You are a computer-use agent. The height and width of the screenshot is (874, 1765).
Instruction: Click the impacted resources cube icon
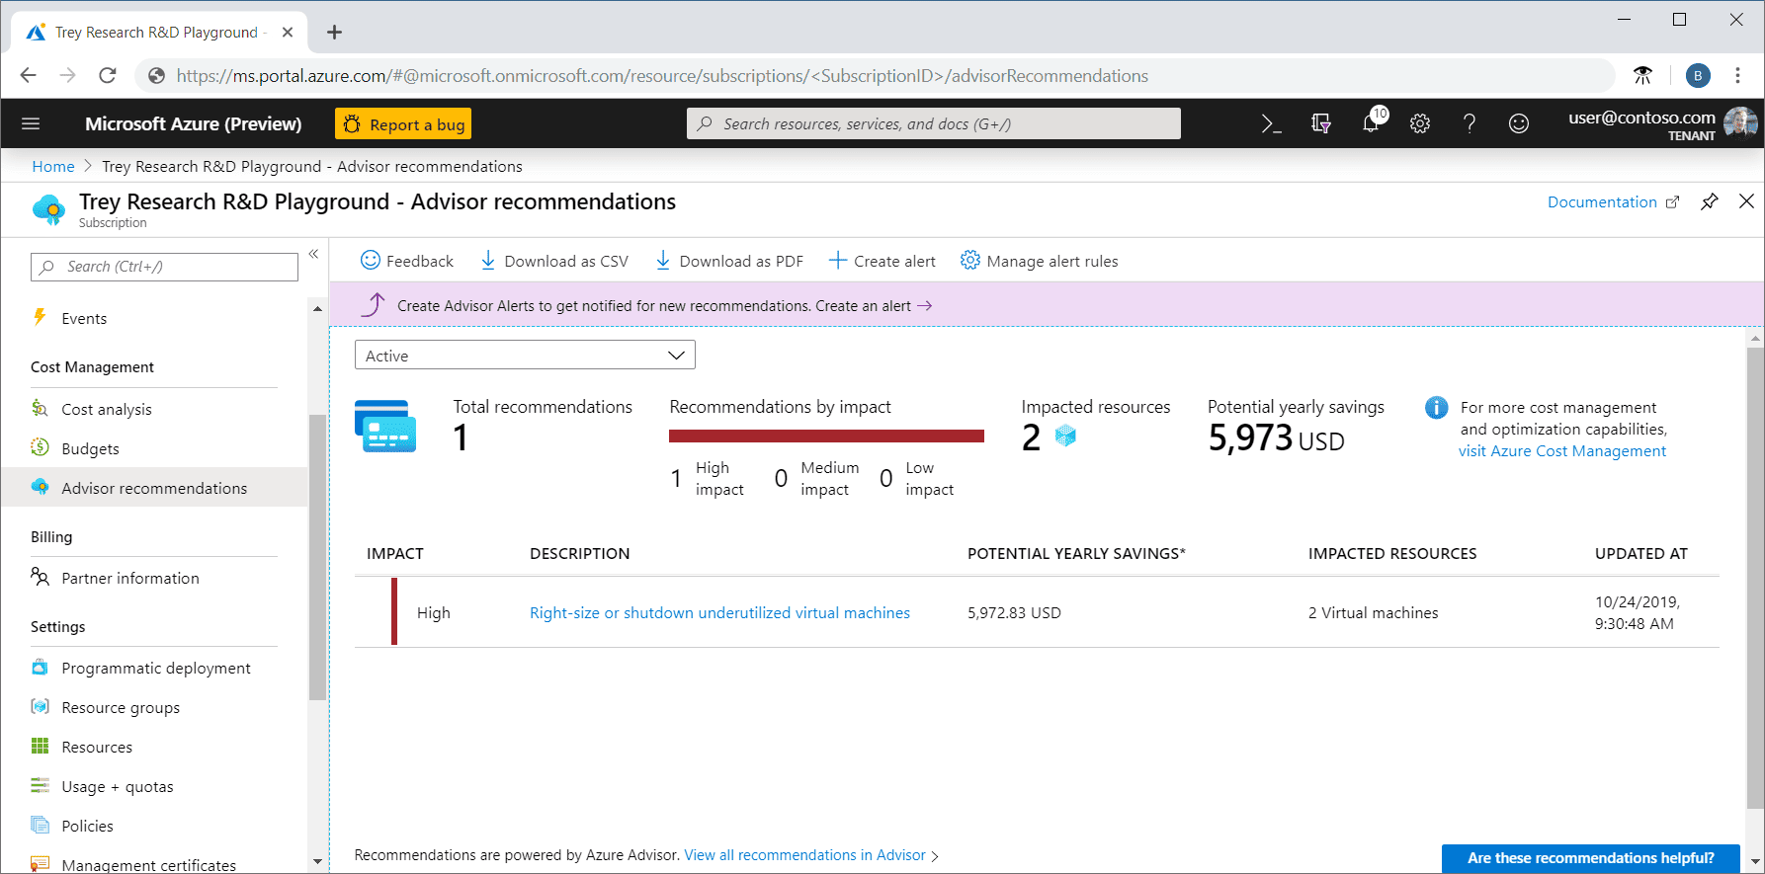tap(1065, 436)
